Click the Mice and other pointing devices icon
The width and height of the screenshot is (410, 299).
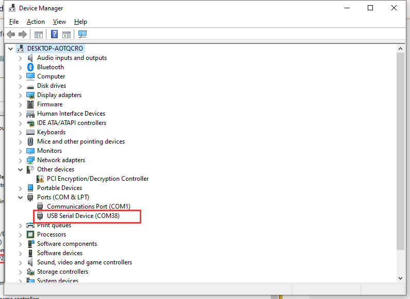(30, 141)
